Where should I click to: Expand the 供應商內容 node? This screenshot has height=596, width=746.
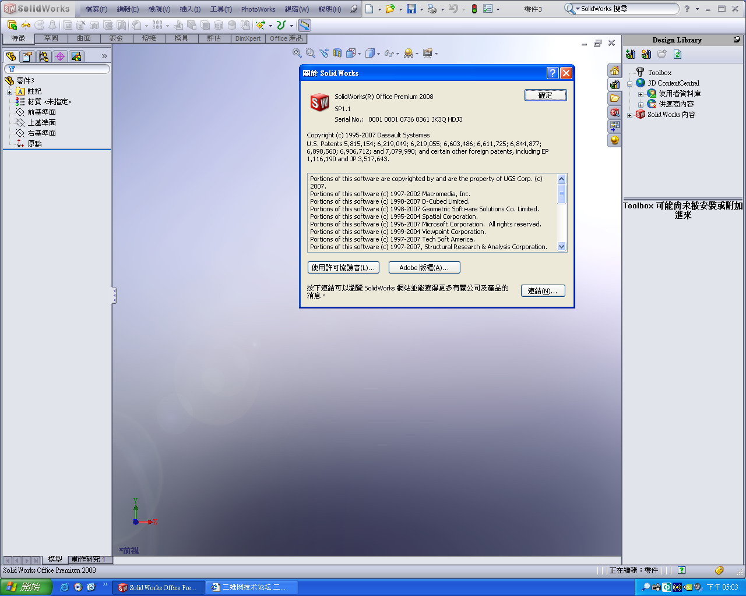pyautogui.click(x=641, y=105)
